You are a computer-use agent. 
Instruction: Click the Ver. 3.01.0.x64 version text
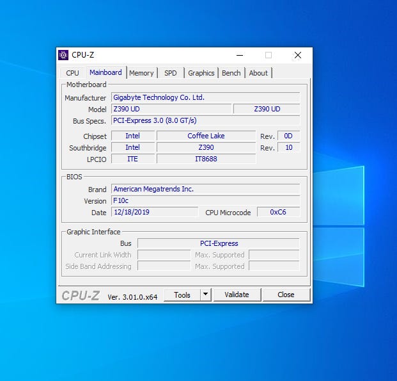tap(132, 297)
